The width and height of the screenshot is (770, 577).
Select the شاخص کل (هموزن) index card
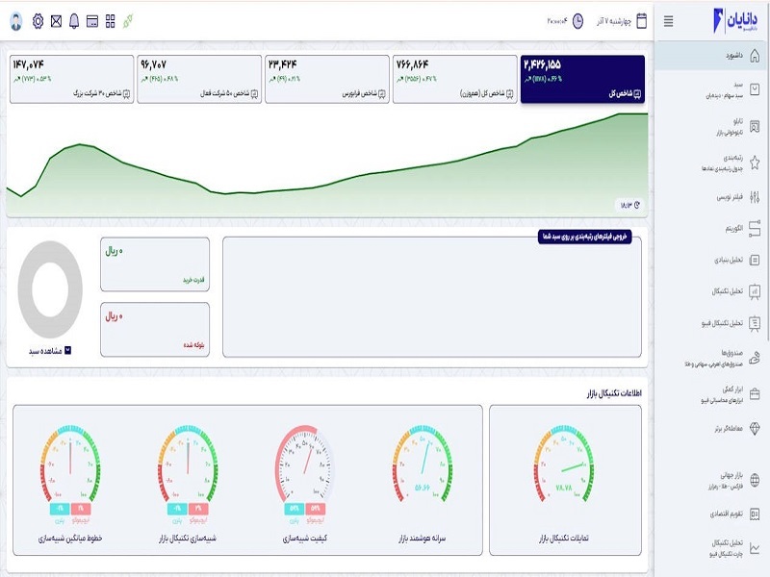click(x=454, y=79)
